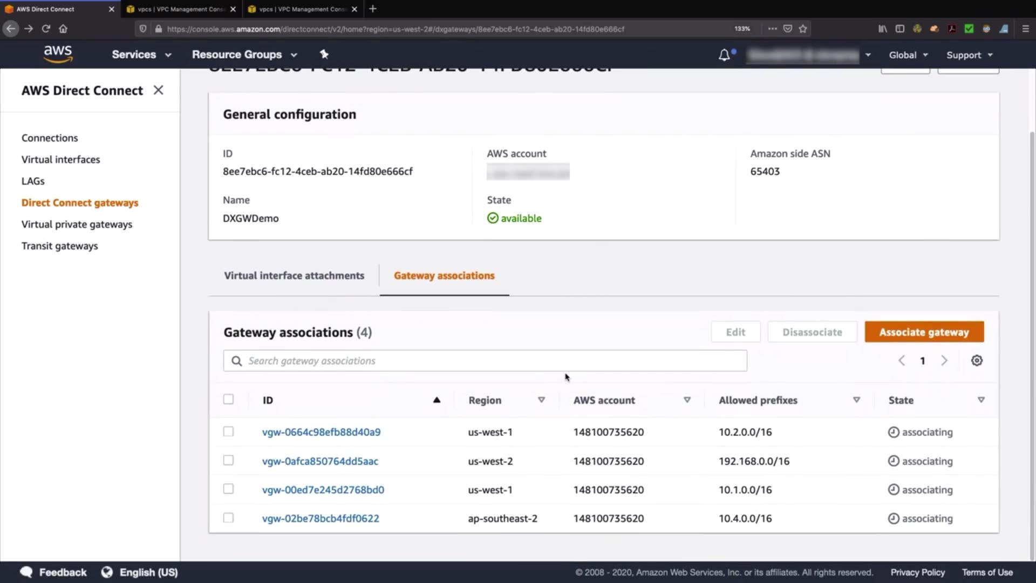Click the AWS logo home icon
The width and height of the screenshot is (1036, 583).
(x=58, y=54)
